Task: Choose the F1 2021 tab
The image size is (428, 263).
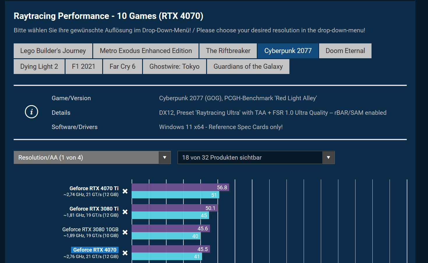Action: click(x=84, y=67)
